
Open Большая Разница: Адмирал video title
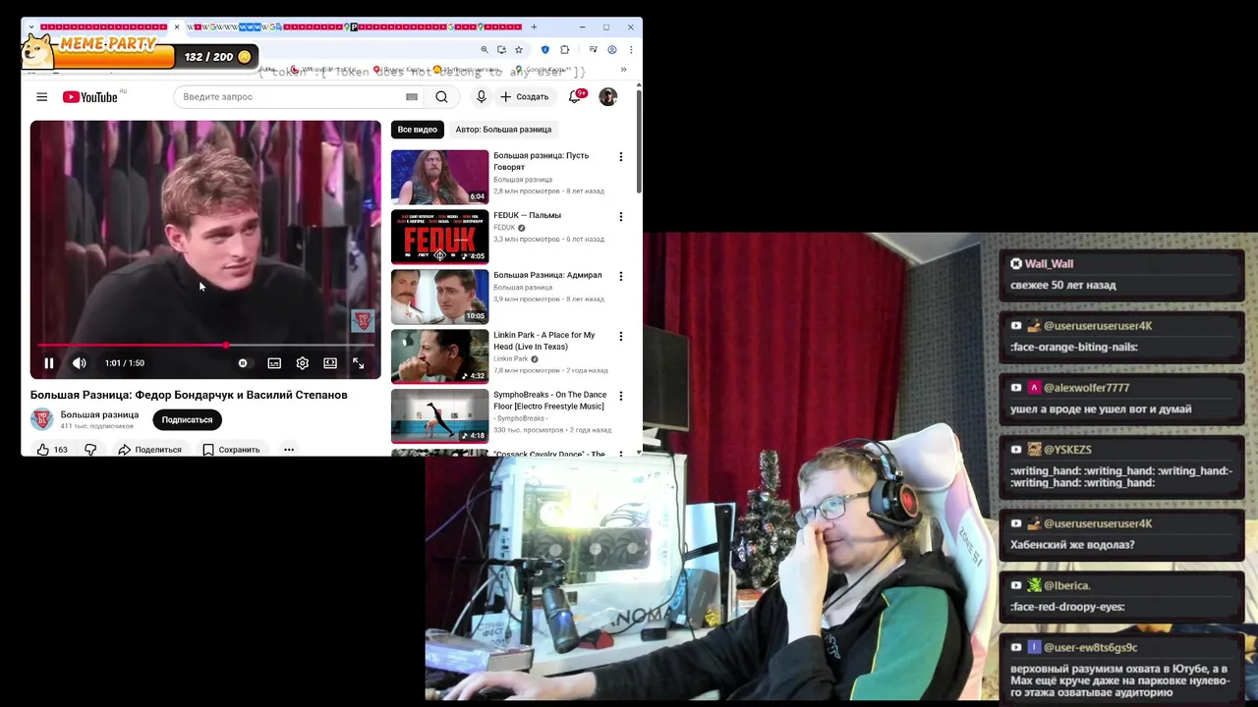click(547, 275)
